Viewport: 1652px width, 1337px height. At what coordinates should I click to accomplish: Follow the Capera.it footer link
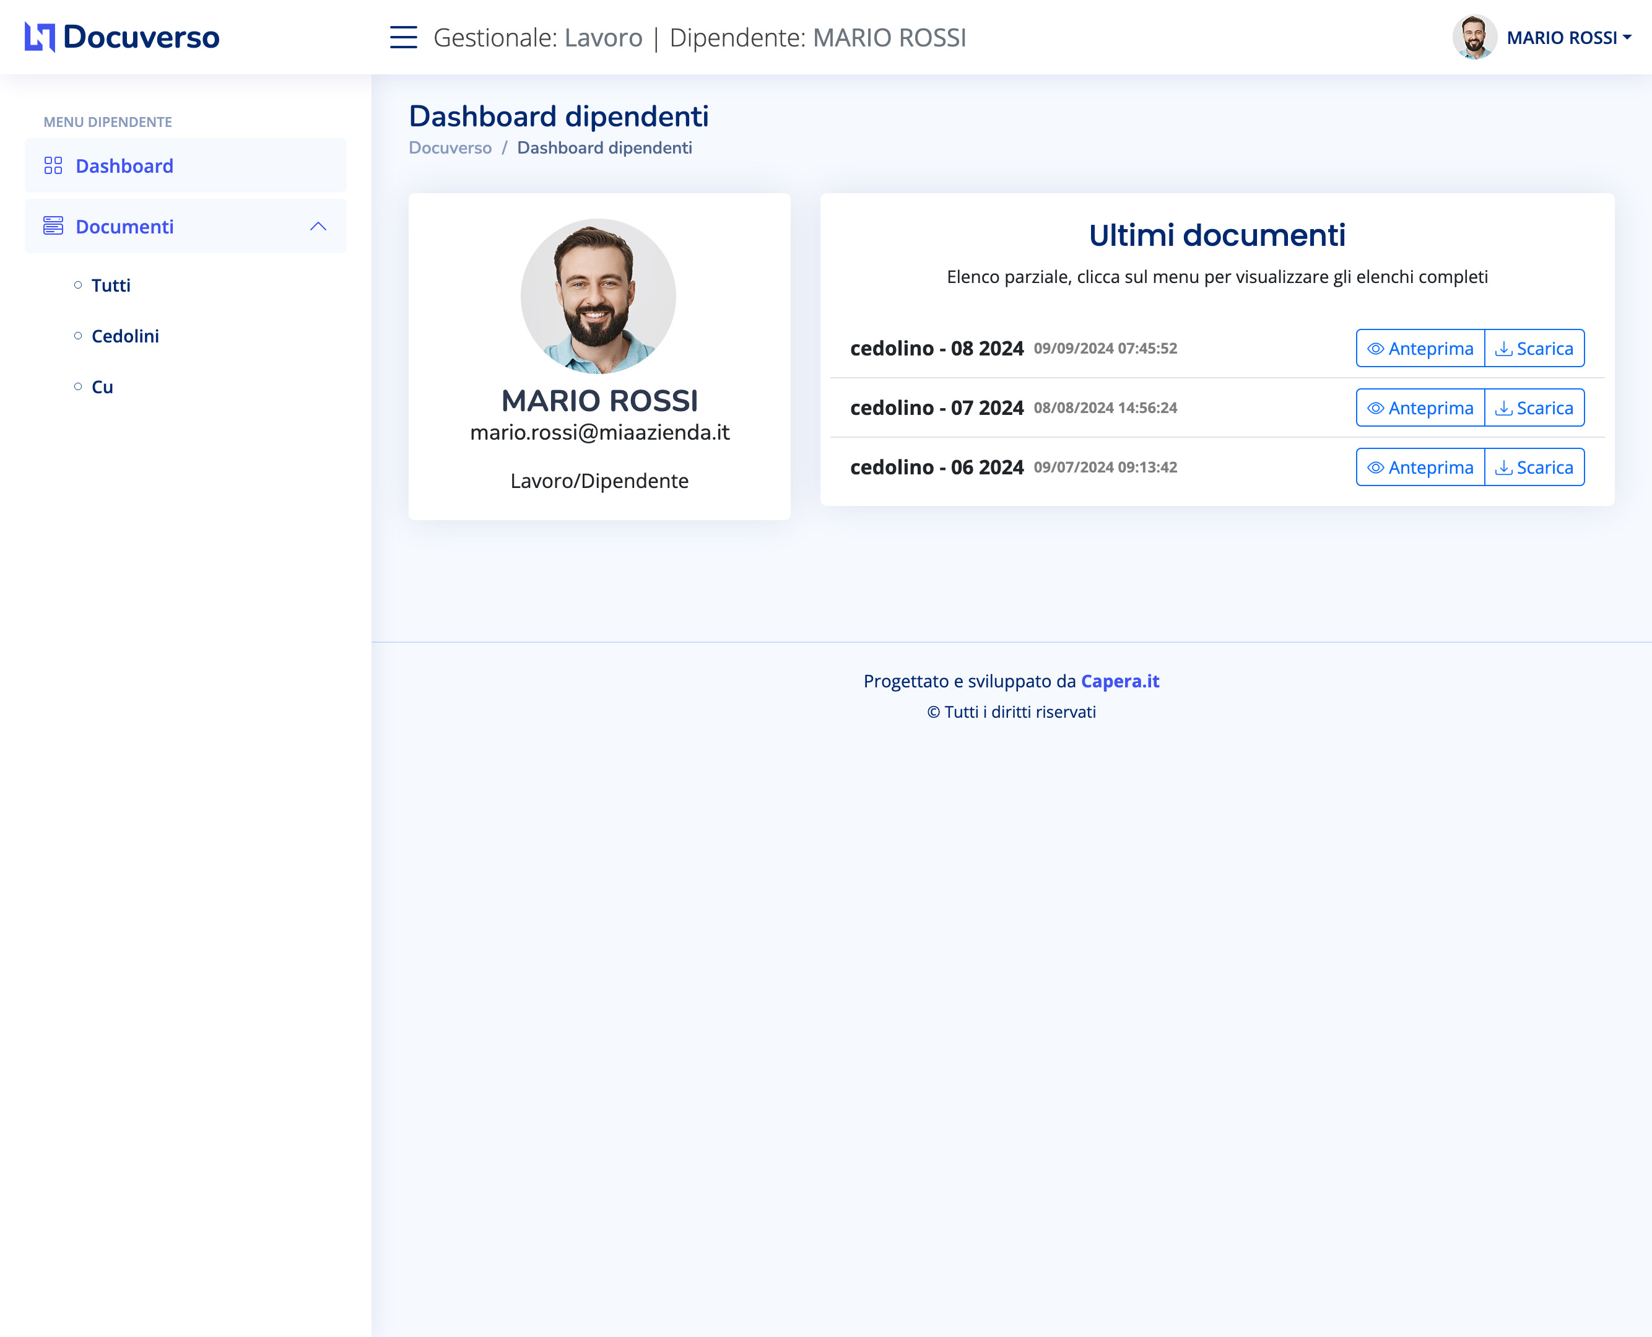[1120, 681]
